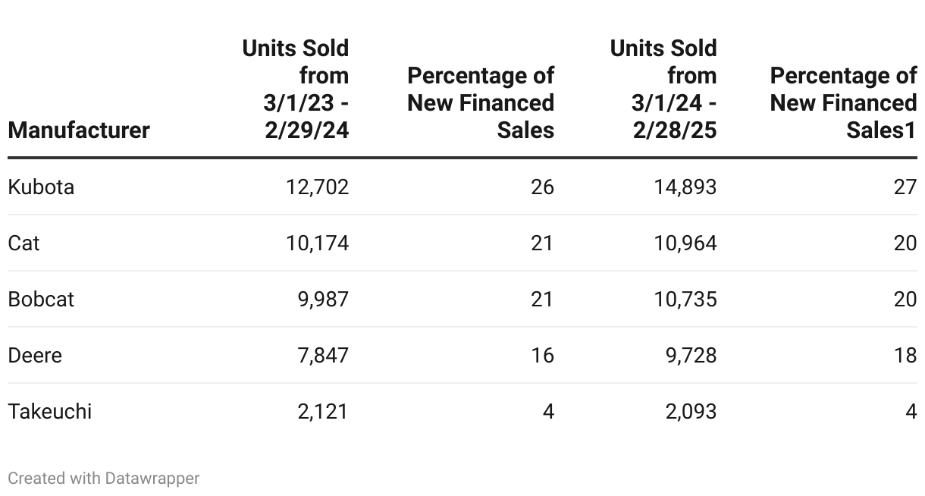Click the Percentage of New Financed Sales header
This screenshot has height=496, width=925.
pyautogui.click(x=481, y=103)
